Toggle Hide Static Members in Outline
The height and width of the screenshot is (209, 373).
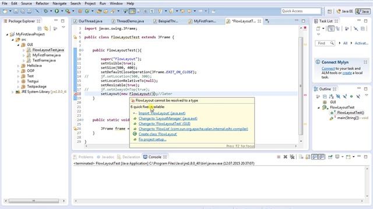[x=344, y=96]
